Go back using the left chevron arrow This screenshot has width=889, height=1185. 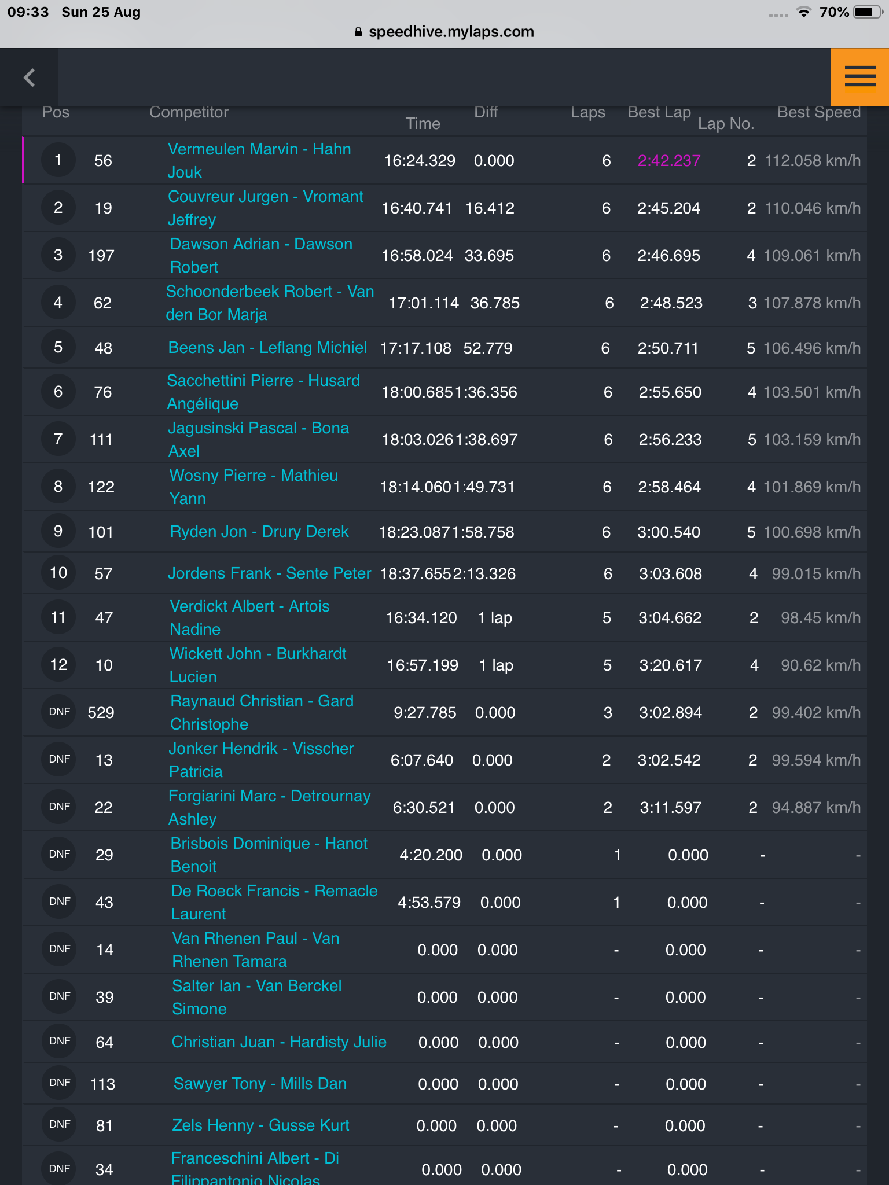tap(30, 77)
